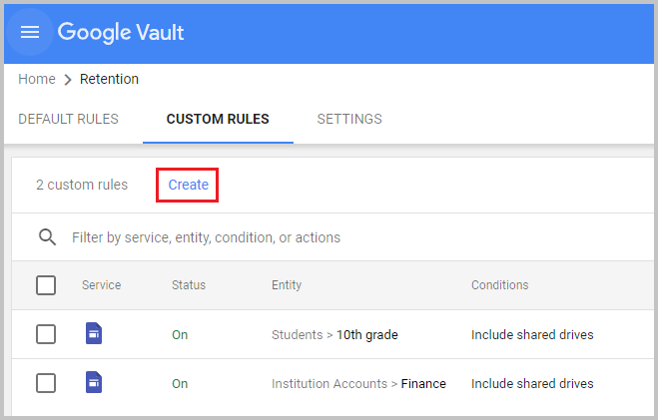658x420 pixels.
Task: Click the Conditions column header
Action: click(500, 285)
